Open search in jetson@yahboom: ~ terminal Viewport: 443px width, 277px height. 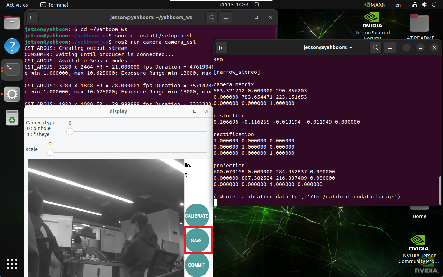pyautogui.click(x=376, y=47)
